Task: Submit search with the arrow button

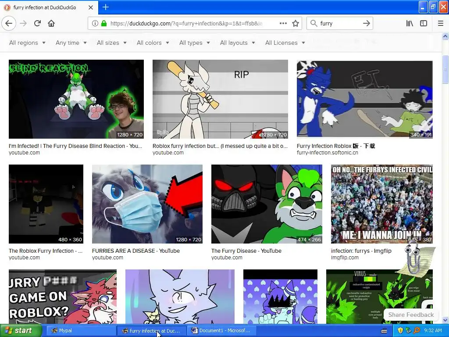Action: pyautogui.click(x=366, y=24)
